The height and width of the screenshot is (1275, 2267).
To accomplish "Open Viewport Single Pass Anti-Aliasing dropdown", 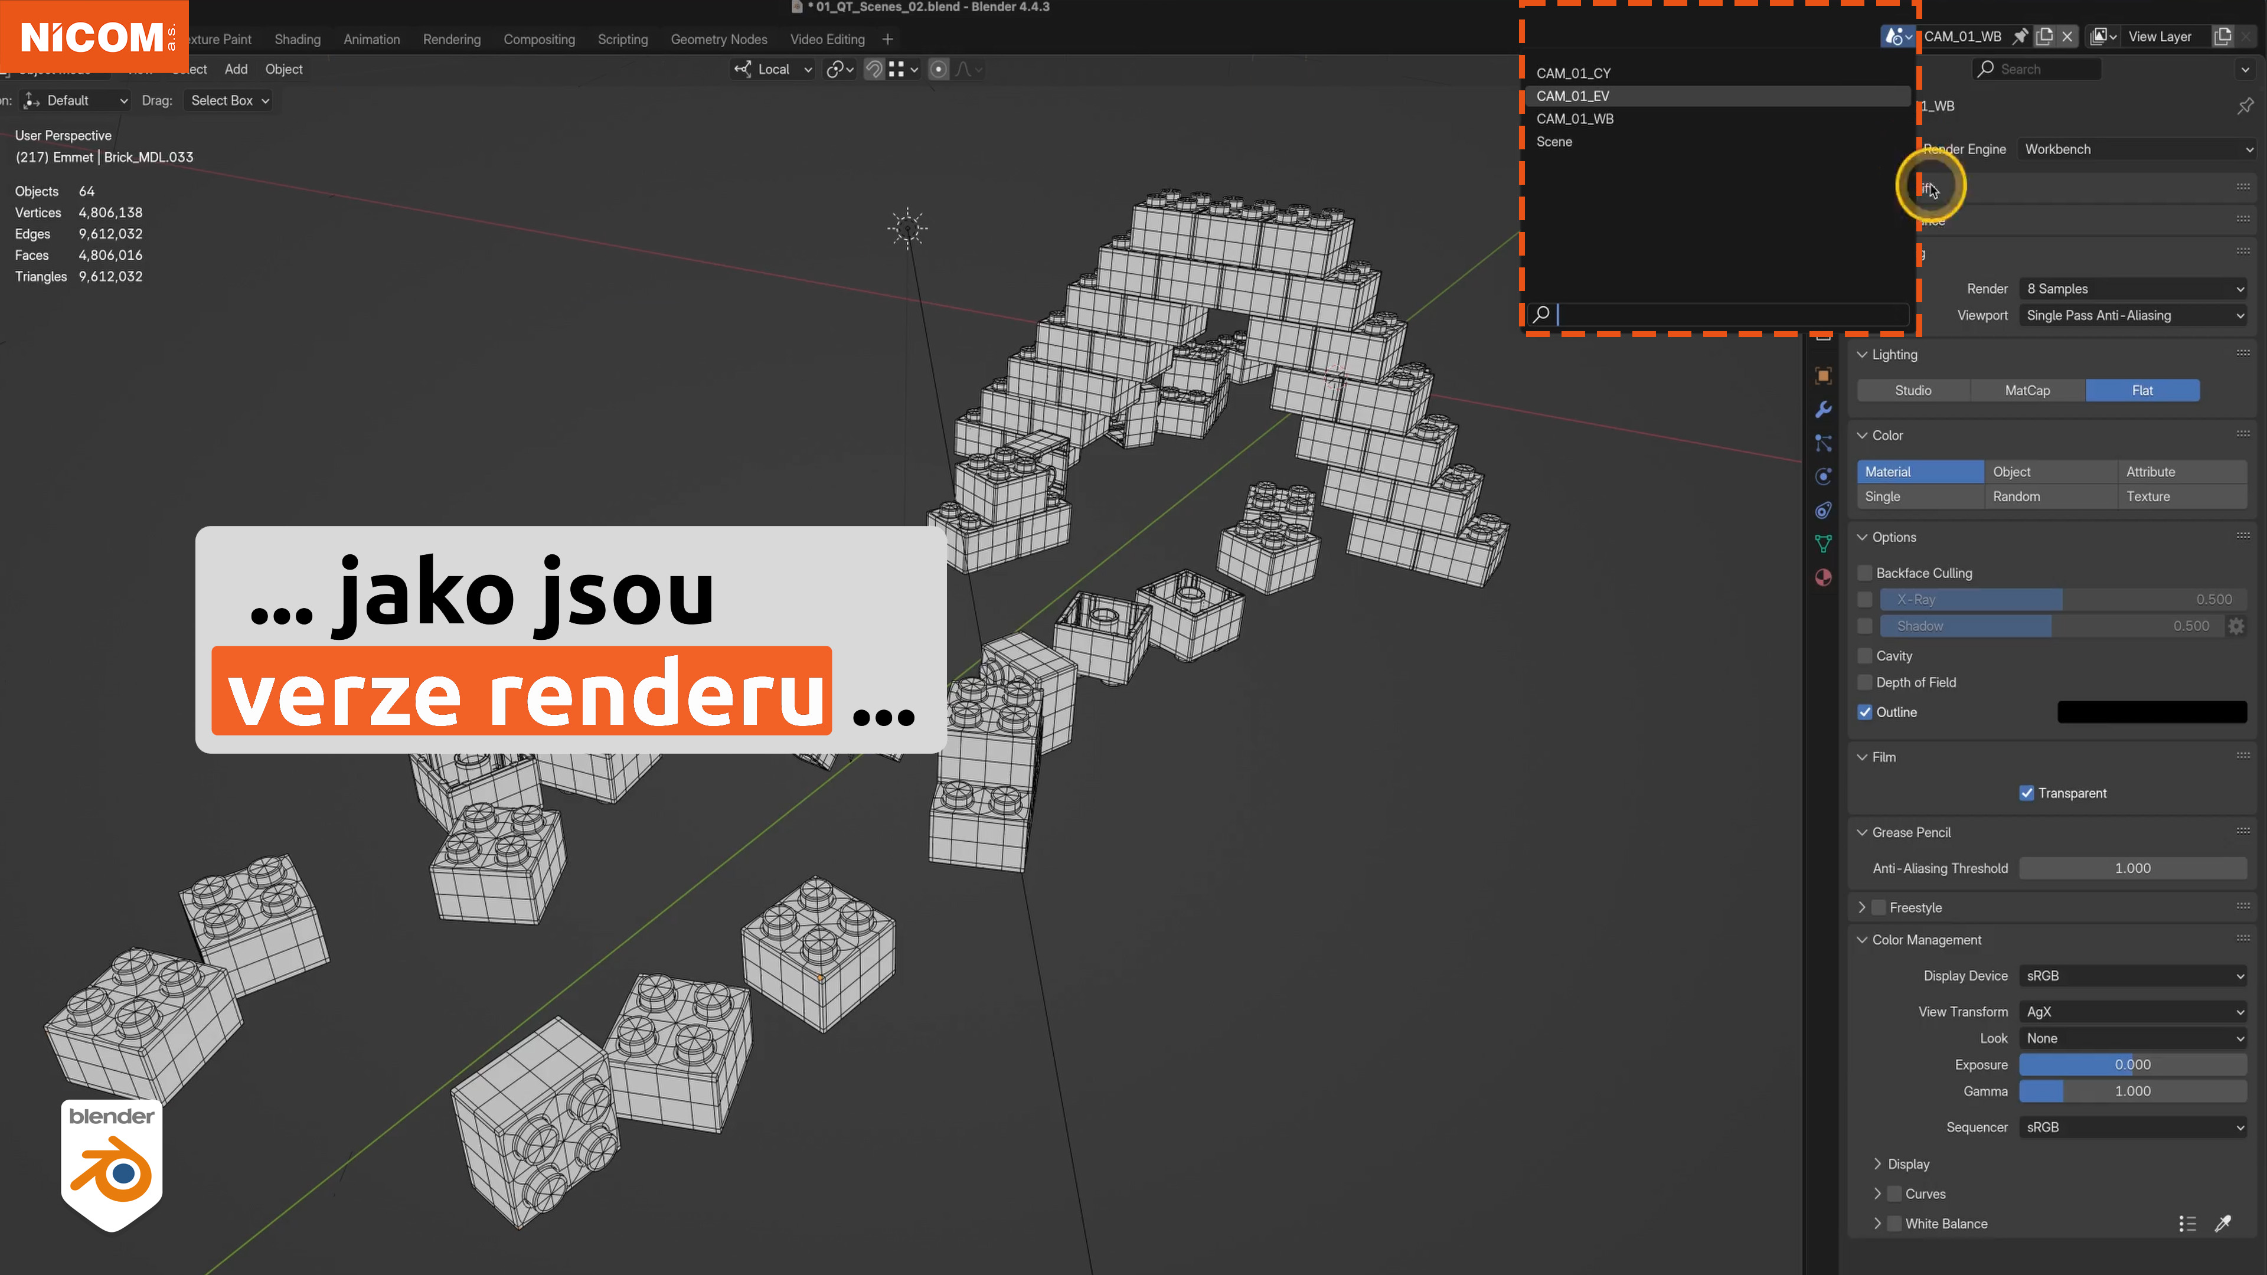I will (2133, 315).
